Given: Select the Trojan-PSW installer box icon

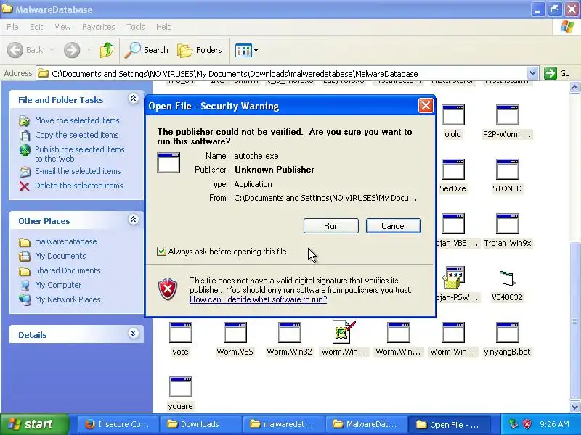Looking at the screenshot, I should (453, 278).
